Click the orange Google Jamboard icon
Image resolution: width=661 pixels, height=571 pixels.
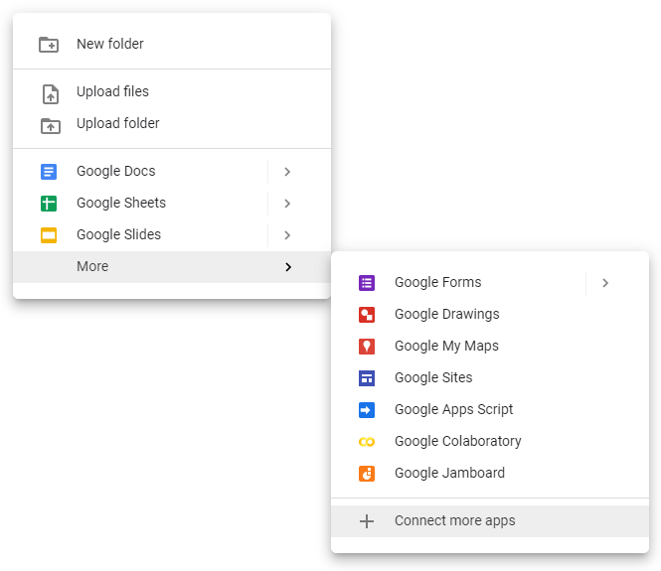(x=367, y=474)
